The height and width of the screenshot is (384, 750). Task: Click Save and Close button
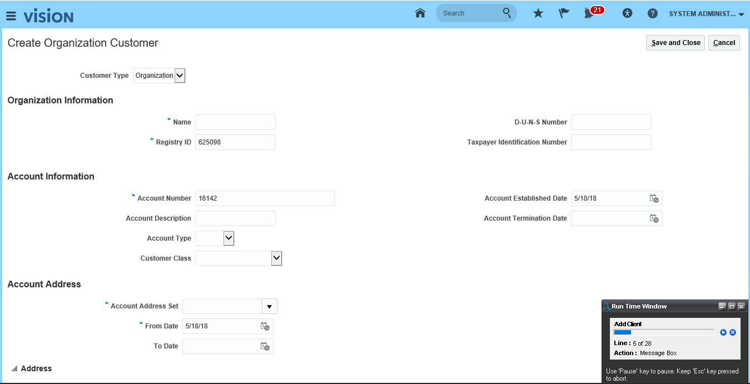pyautogui.click(x=676, y=43)
